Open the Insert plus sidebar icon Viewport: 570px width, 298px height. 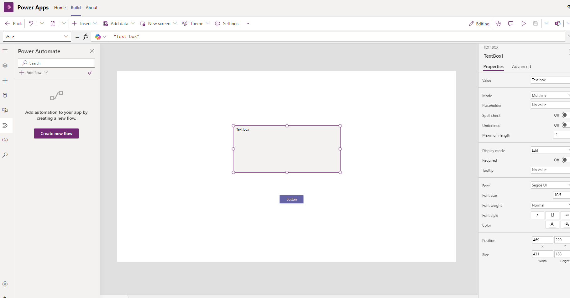click(x=5, y=81)
